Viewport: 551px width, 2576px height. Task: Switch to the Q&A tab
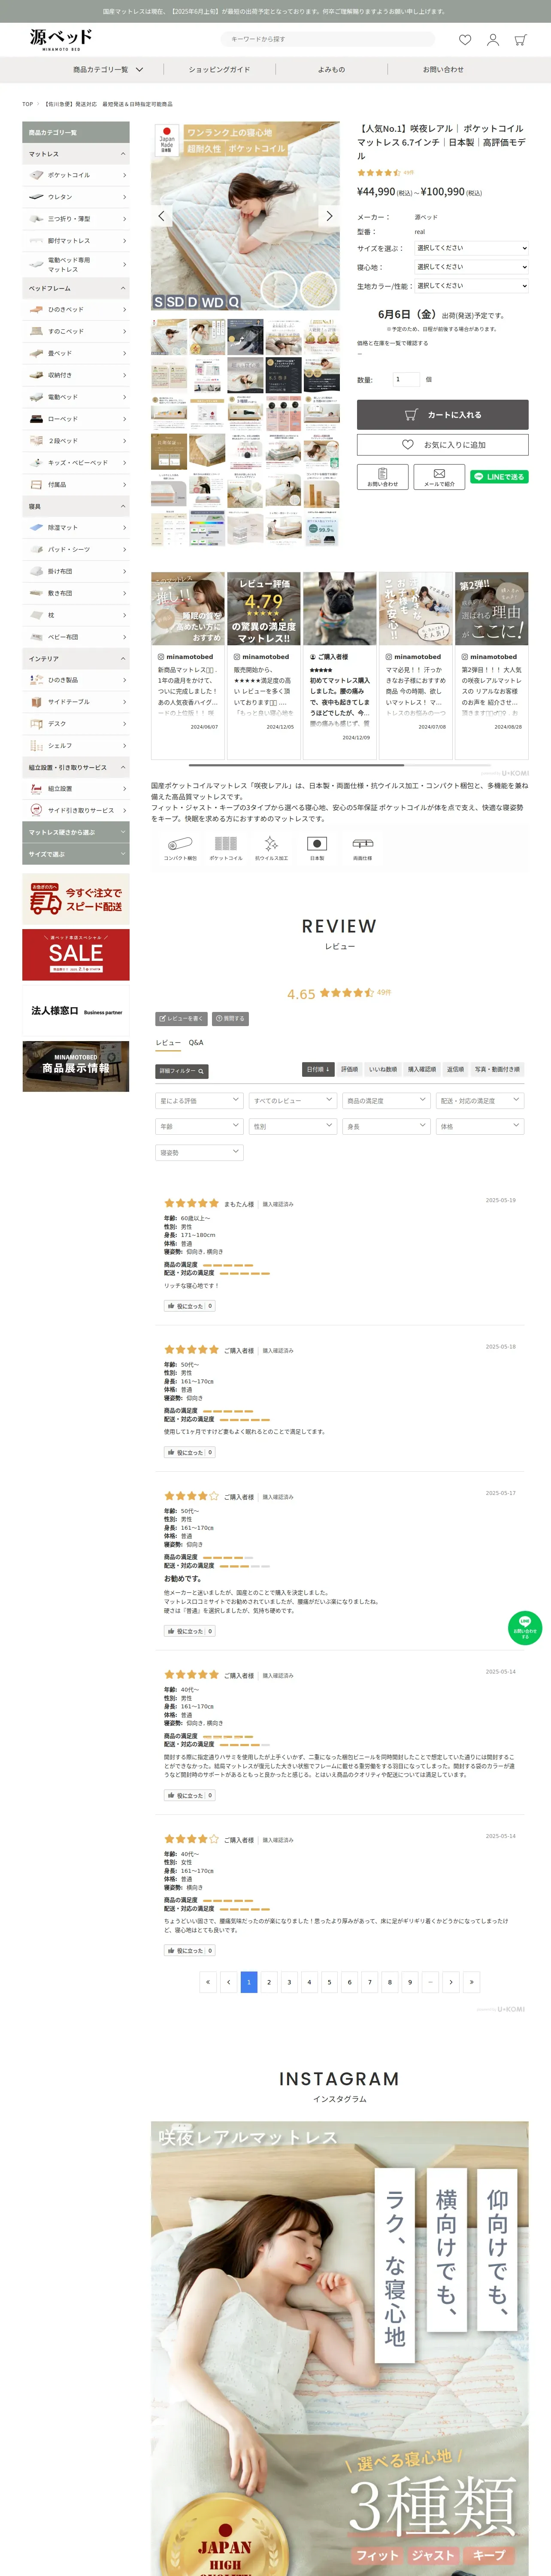point(196,1042)
